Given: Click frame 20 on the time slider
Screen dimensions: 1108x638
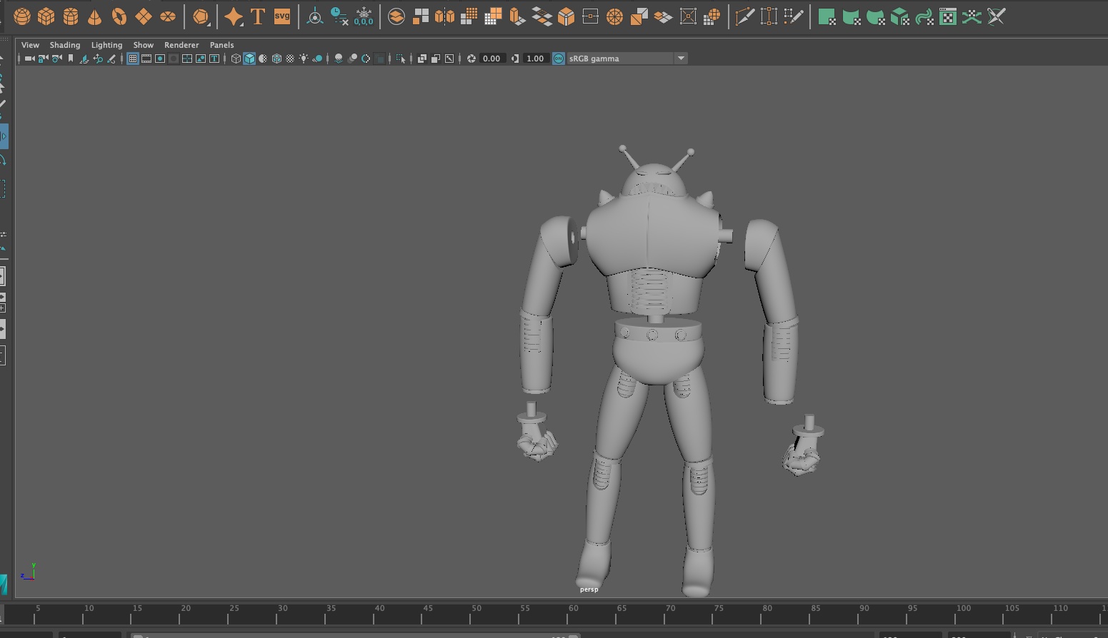Looking at the screenshot, I should 180,614.
